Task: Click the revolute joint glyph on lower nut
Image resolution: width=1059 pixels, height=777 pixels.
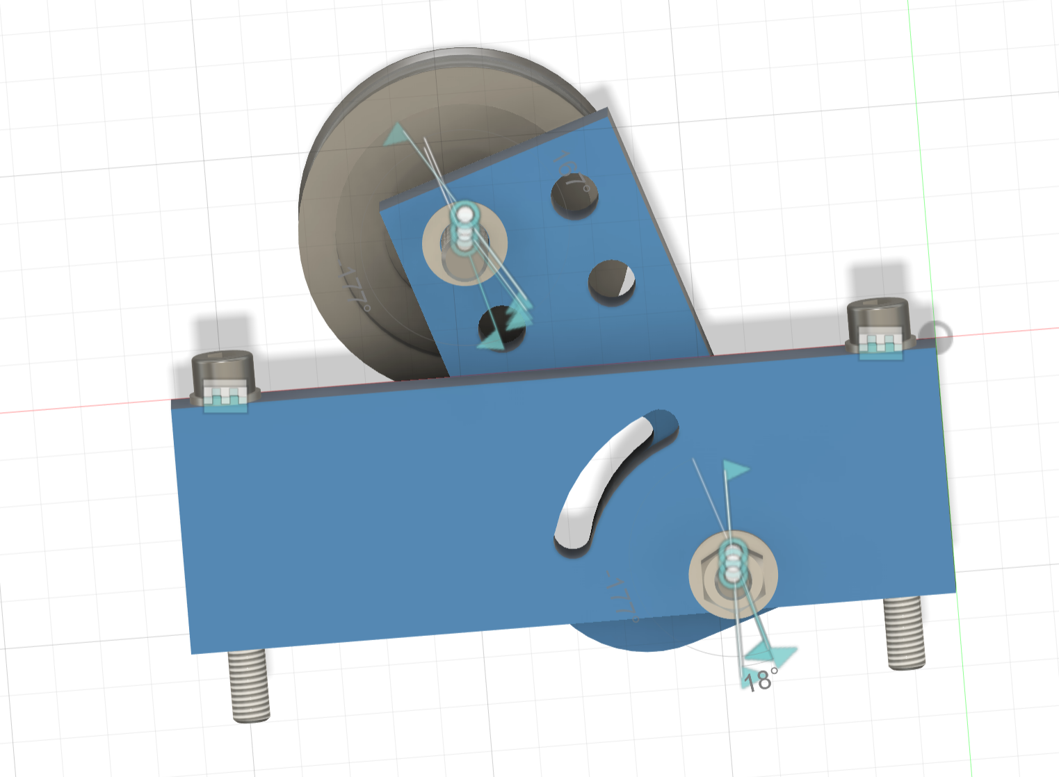Action: (733, 564)
